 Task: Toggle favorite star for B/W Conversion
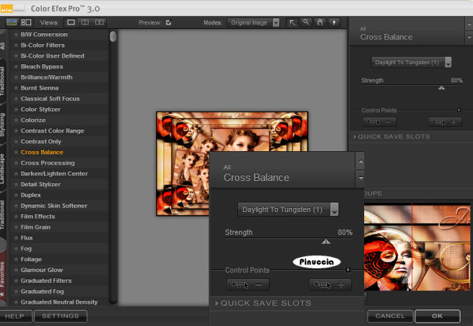click(x=16, y=34)
